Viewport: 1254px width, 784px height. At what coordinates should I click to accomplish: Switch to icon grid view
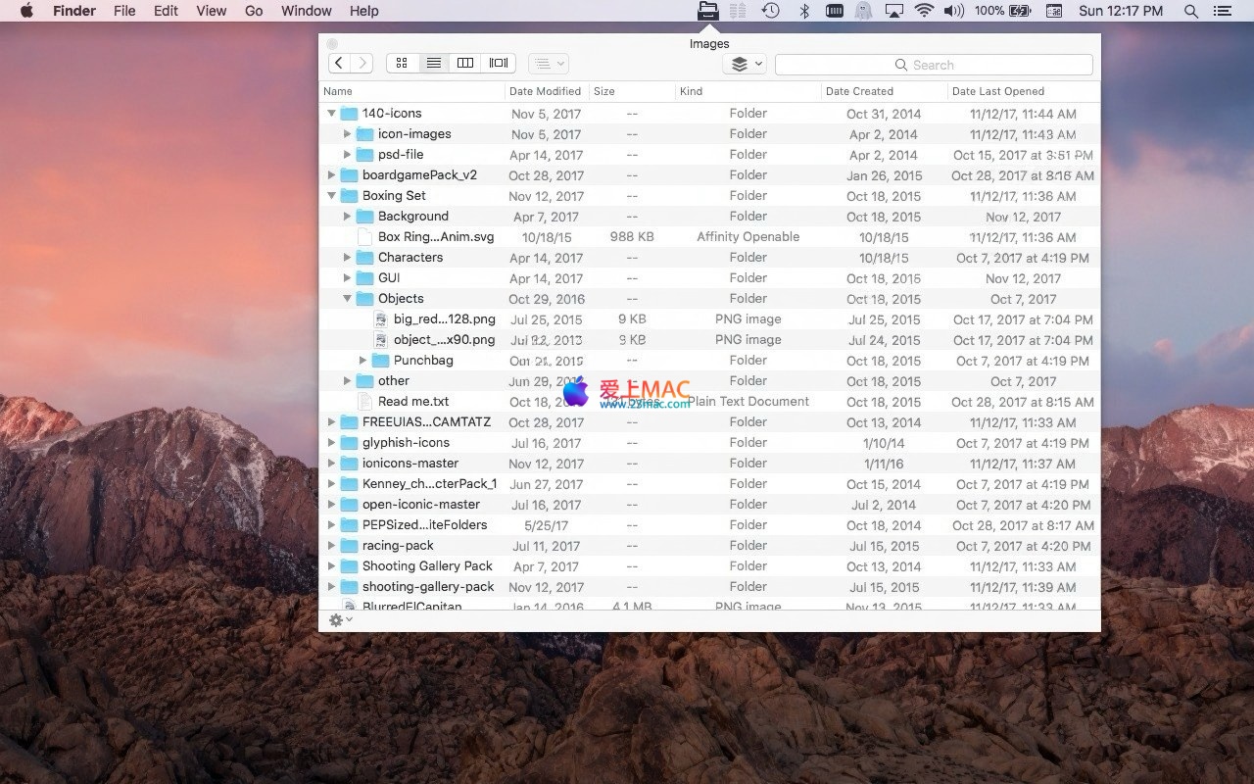402,64
